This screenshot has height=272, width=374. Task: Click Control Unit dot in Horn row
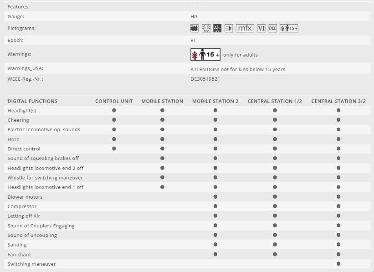point(114,139)
